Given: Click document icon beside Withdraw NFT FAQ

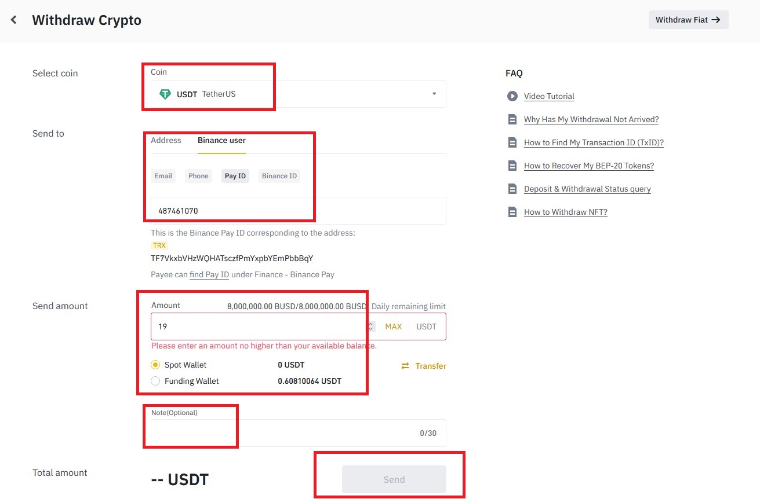Looking at the screenshot, I should point(512,212).
